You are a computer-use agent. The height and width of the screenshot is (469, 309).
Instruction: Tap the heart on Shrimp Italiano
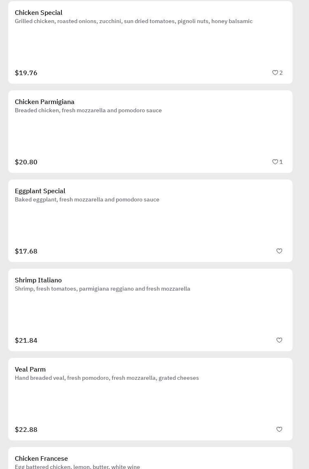279,340
